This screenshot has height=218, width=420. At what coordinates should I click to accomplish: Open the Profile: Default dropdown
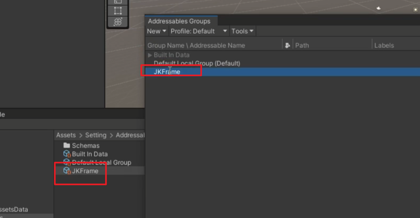199,31
